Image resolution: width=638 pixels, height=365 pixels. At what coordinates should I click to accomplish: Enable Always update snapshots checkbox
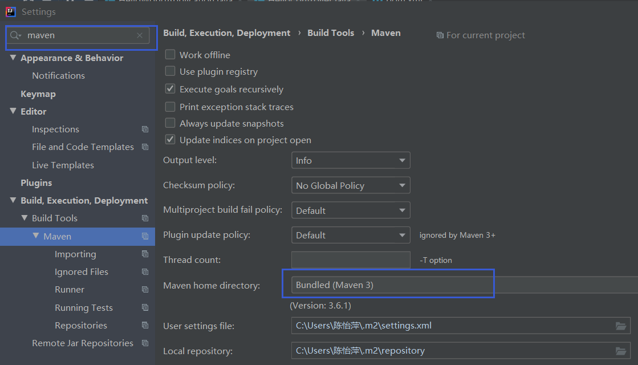(x=170, y=123)
